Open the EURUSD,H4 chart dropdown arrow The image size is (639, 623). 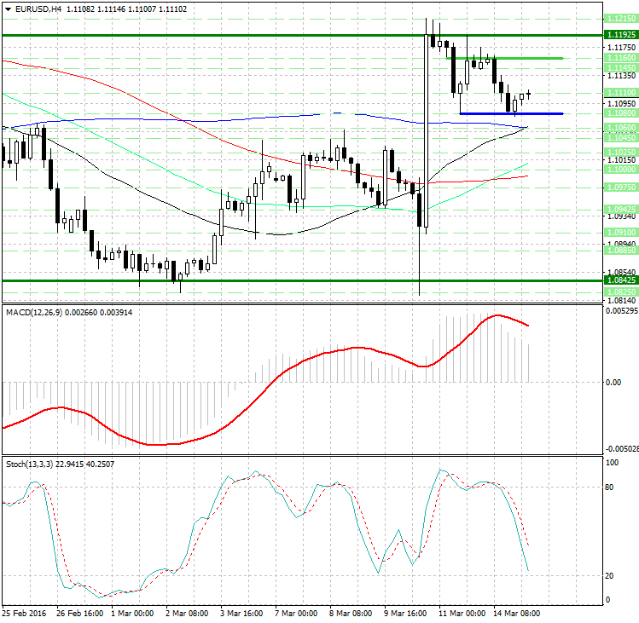(9, 9)
